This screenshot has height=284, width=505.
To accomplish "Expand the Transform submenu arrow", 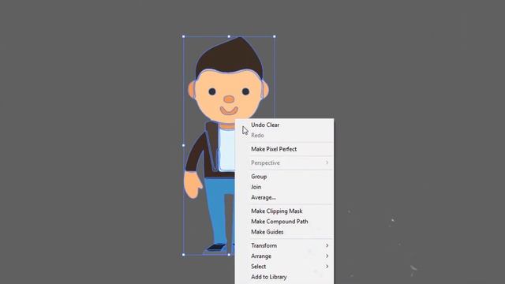I will pos(327,245).
